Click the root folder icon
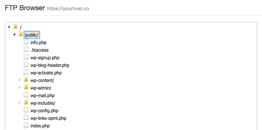This screenshot has height=130, width=262. [x=16, y=26]
